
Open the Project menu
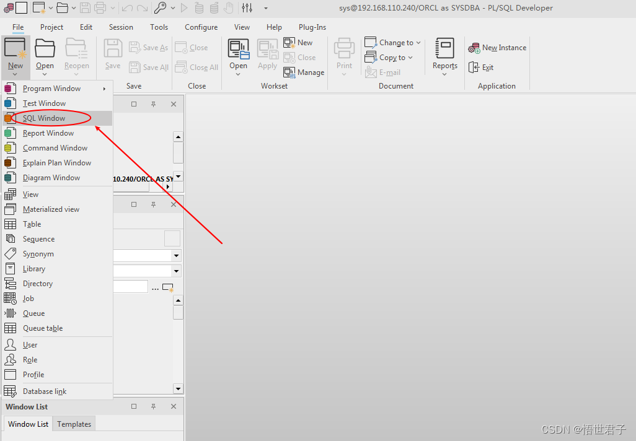(x=51, y=27)
